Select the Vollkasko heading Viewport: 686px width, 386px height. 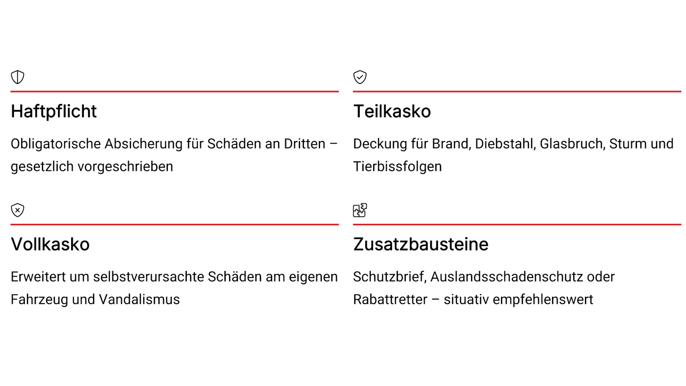click(50, 244)
